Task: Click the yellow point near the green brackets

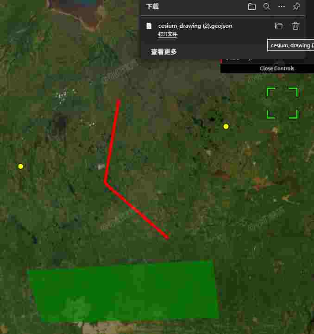Action: (226, 127)
